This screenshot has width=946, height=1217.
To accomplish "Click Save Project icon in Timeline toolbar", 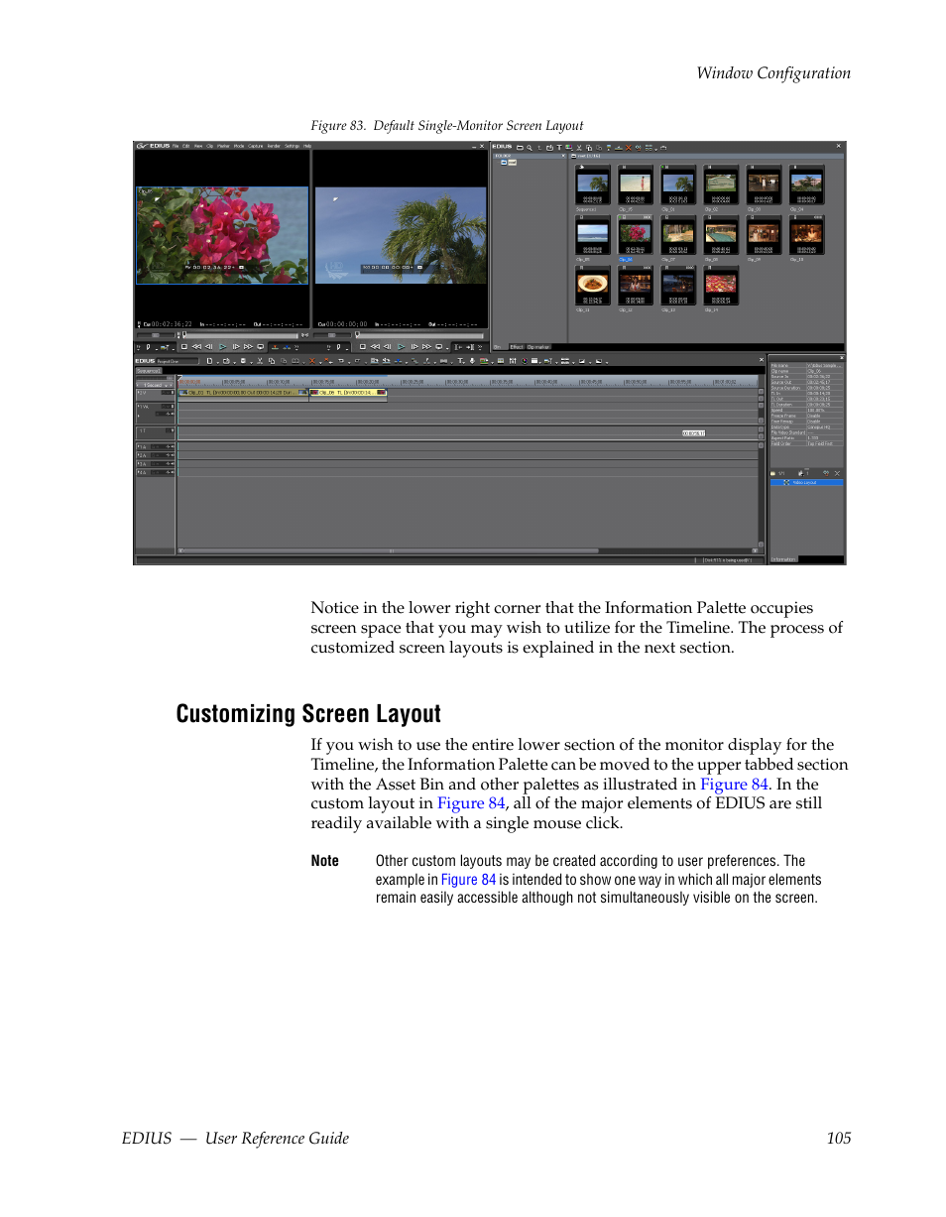I will point(244,361).
